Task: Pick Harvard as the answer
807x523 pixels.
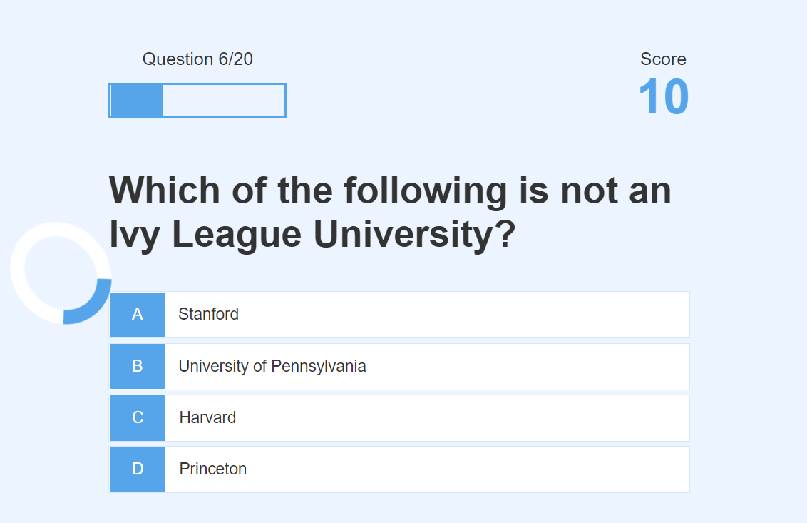Action: point(207,418)
